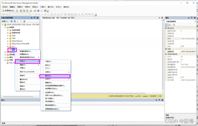This screenshot has width=198, height=126.
Task: Select the LMS database icon
Action: [x=10, y=38]
